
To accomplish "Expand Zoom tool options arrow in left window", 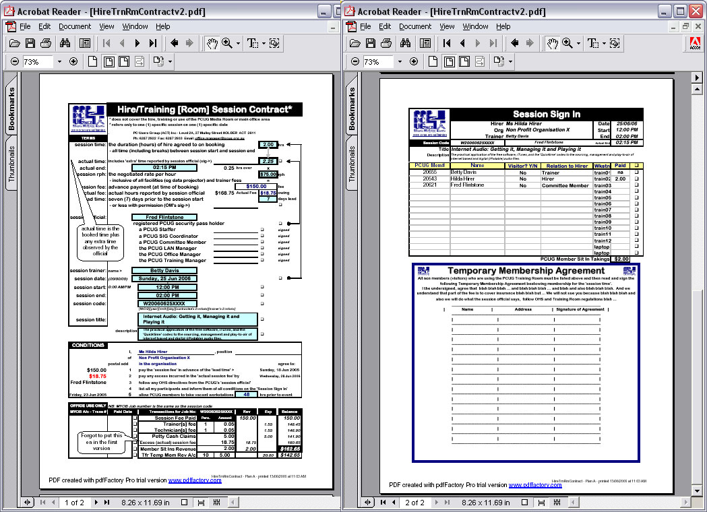I will tap(238, 44).
